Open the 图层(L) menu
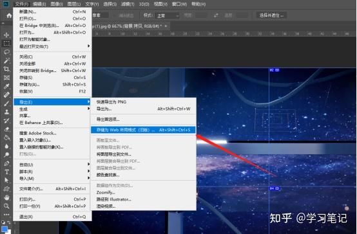This screenshot has width=357, height=234. 74,4
